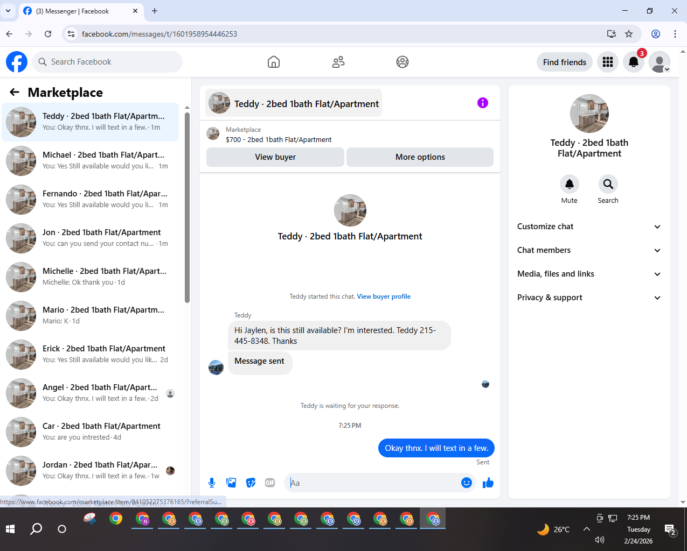The image size is (687, 551).
Task: Choose a GIF icon
Action: point(270,483)
